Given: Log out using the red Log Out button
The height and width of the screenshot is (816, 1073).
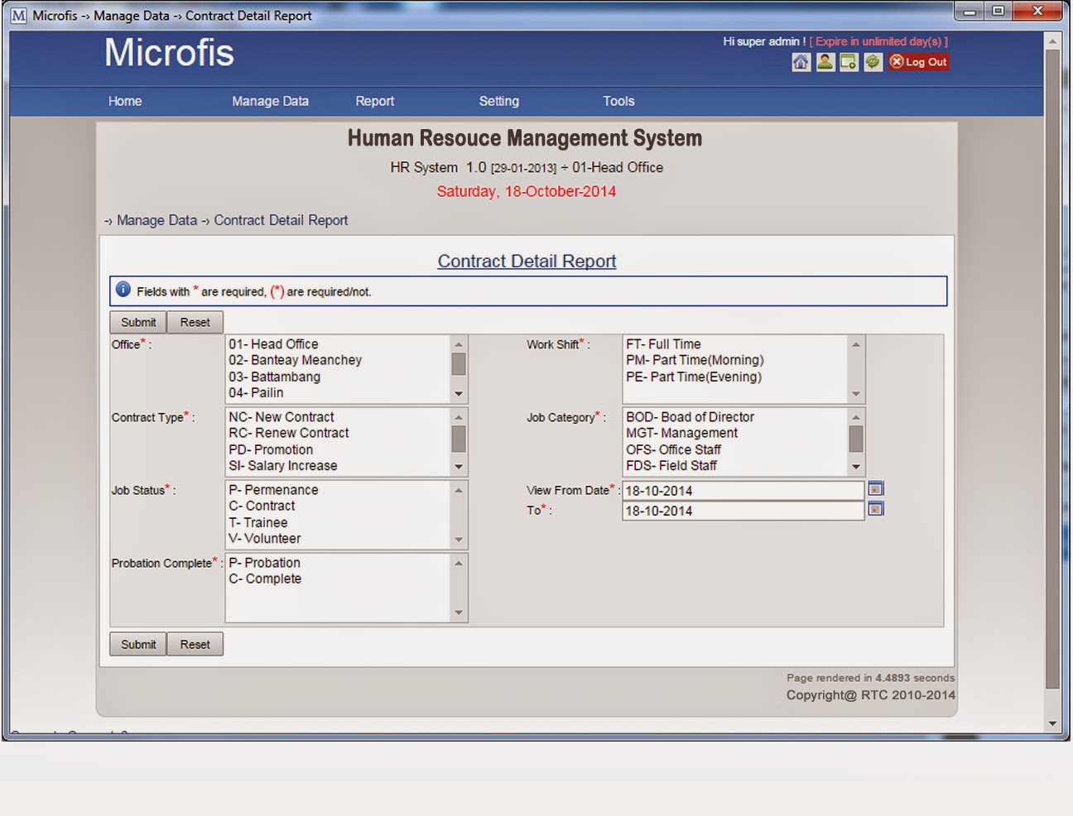Looking at the screenshot, I should [917, 61].
